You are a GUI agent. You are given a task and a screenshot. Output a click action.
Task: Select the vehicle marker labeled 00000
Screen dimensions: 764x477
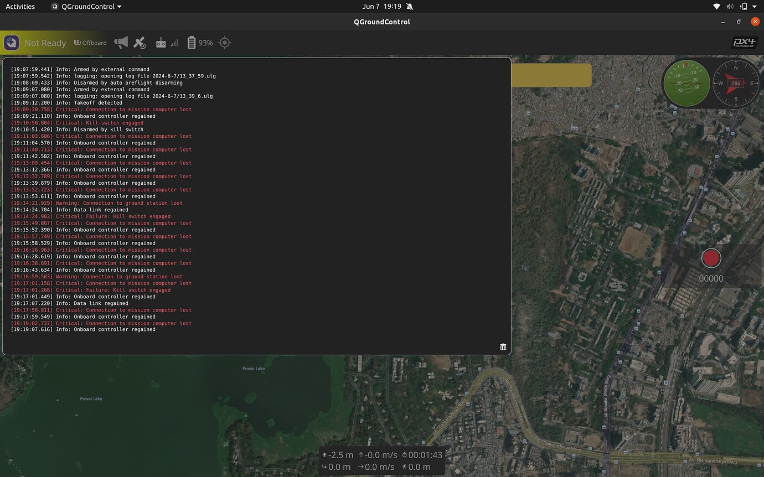click(711, 258)
